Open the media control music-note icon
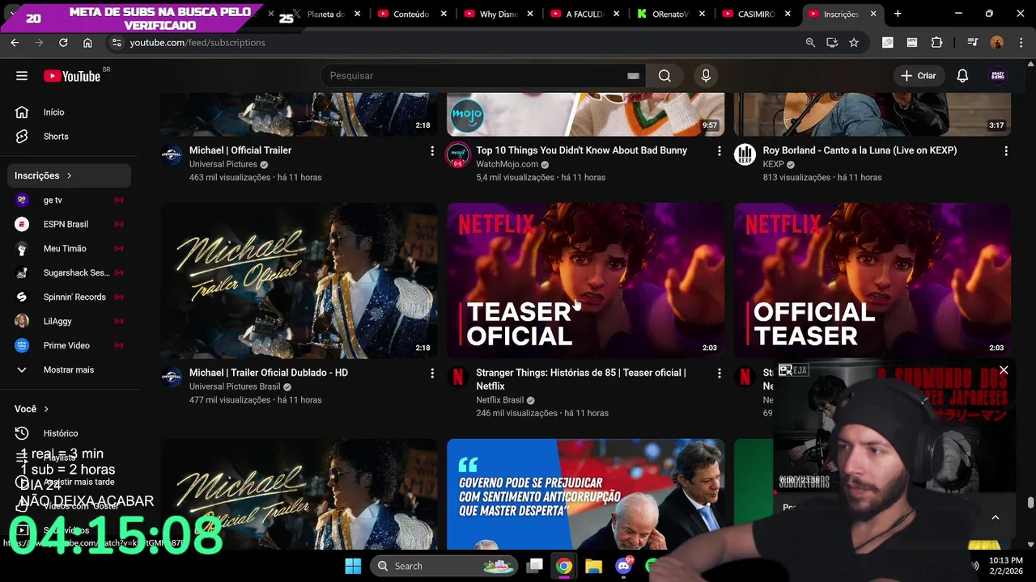 click(972, 42)
